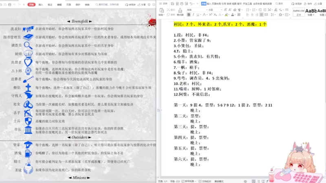This screenshot has width=326, height=183.
Task: Click the Paste icon in WPS Writer
Action: click(161, 10)
